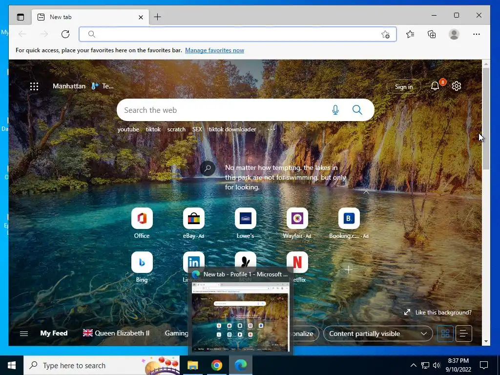Open the Favorites list icon

pyautogui.click(x=410, y=34)
